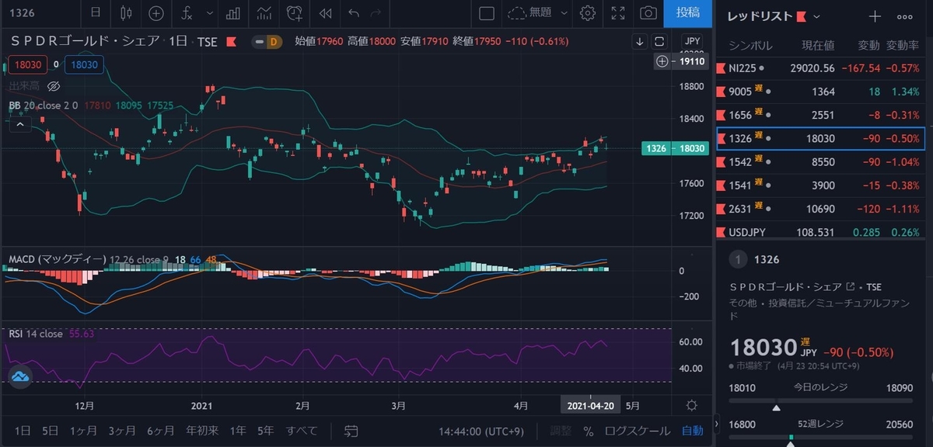Click the red flag beside レッドリスト title
The image size is (933, 447).
(802, 16)
